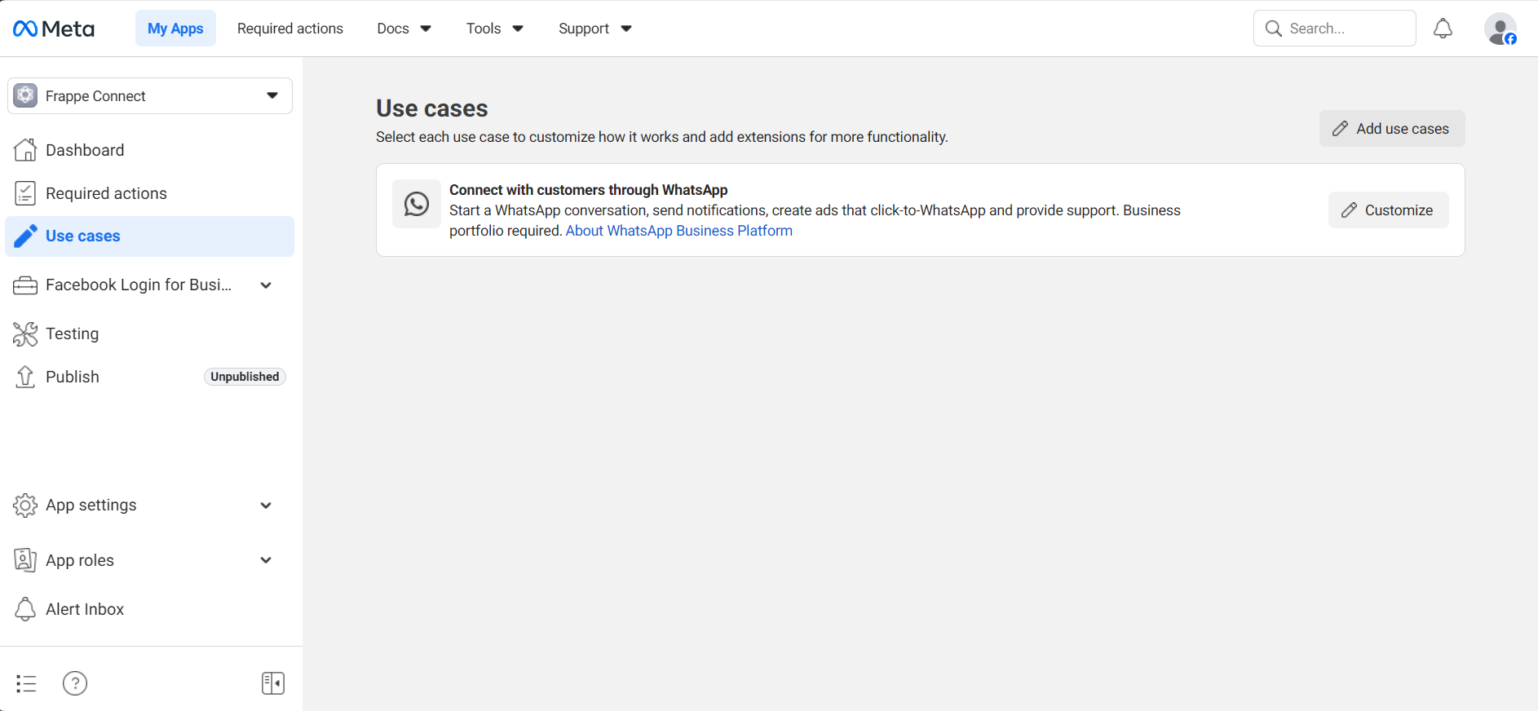Image resolution: width=1538 pixels, height=711 pixels.
Task: Go to Testing in the sidebar
Action: [x=72, y=333]
